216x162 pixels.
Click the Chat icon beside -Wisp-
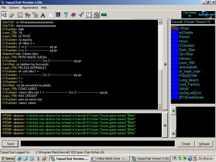coord(175,28)
